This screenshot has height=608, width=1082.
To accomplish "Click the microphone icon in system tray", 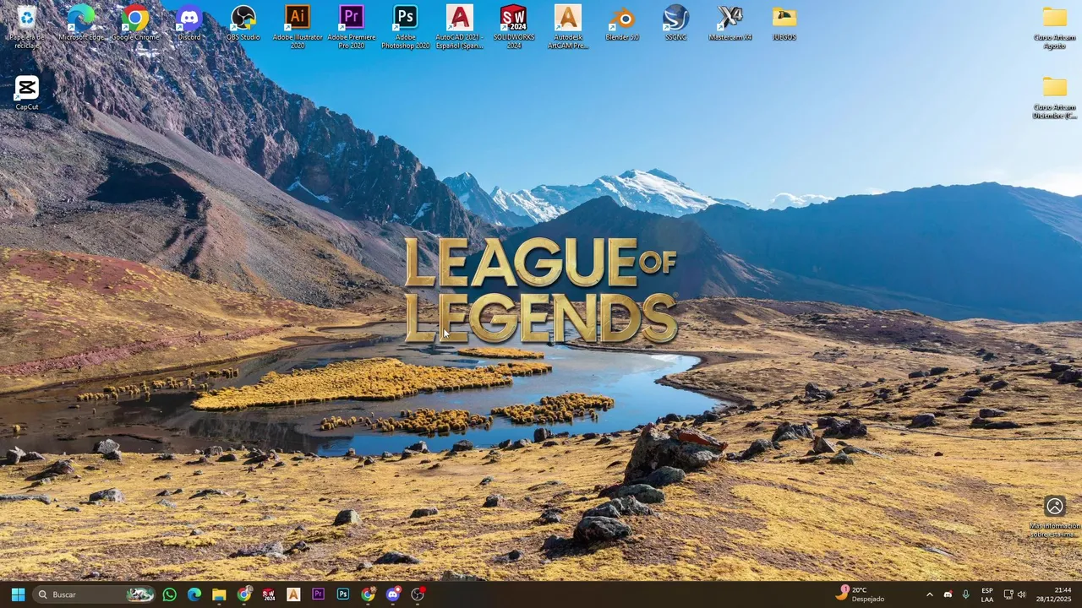I will click(x=965, y=594).
